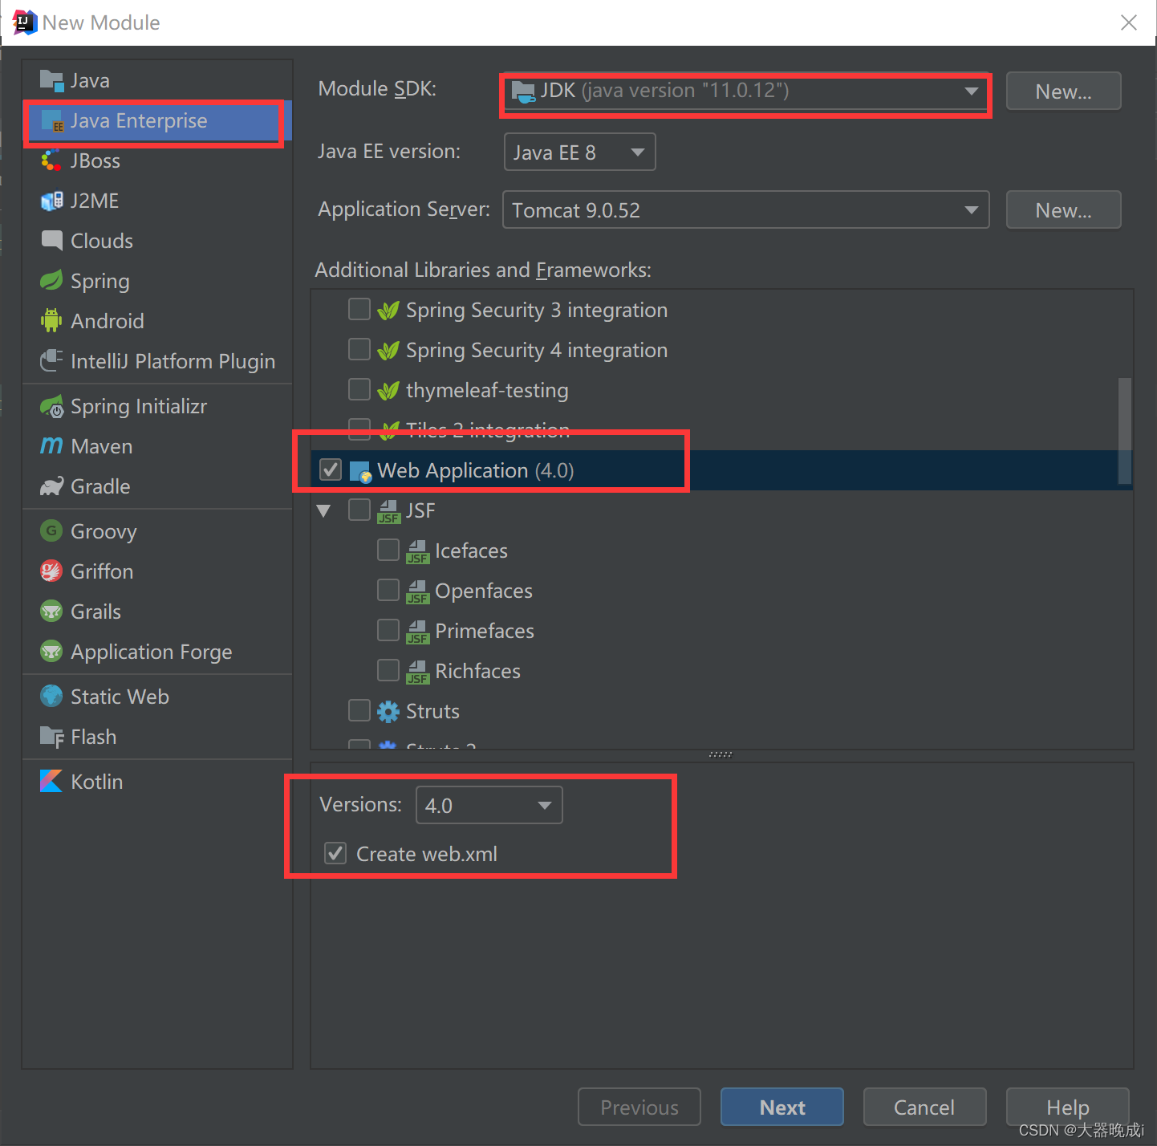Uncheck the Web Application checkbox
1157x1146 pixels.
[x=331, y=470]
